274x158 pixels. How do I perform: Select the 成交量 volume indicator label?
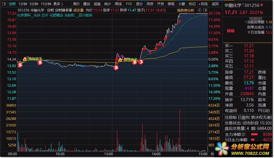78,10
